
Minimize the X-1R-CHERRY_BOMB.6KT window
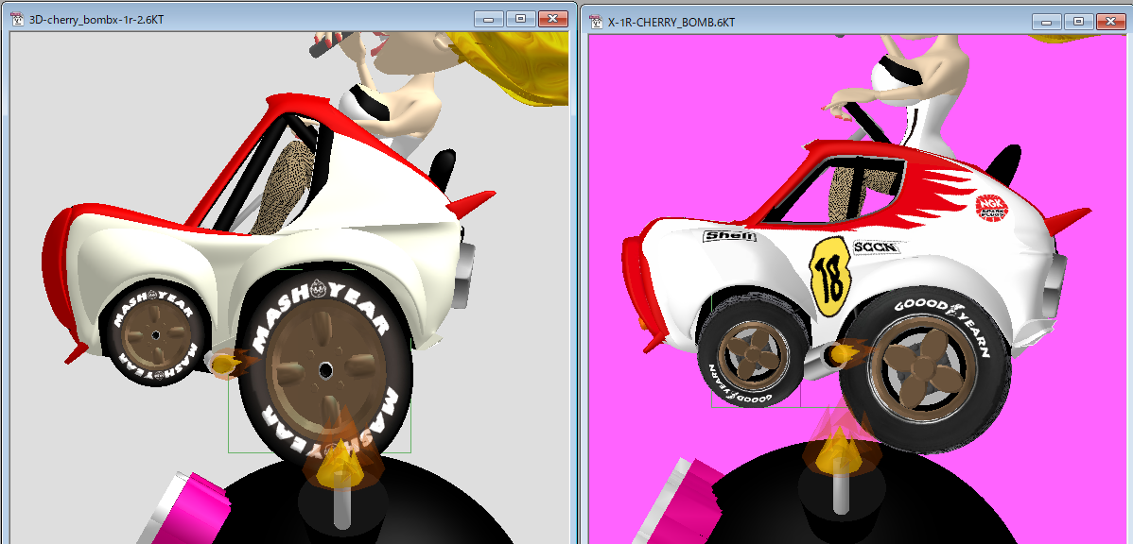click(1046, 21)
